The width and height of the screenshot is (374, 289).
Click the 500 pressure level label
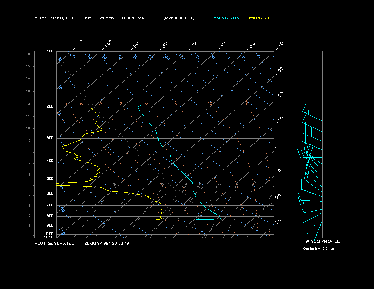(x=50, y=179)
